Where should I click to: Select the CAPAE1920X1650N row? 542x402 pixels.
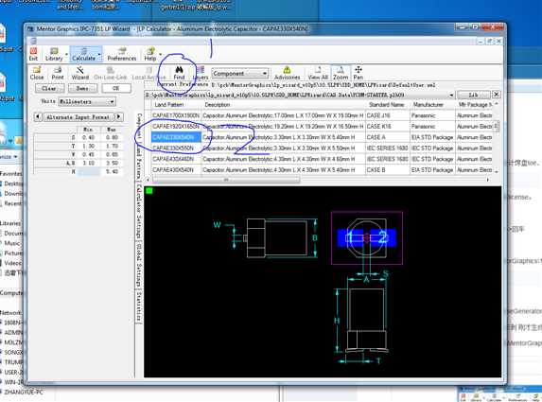pyautogui.click(x=322, y=127)
